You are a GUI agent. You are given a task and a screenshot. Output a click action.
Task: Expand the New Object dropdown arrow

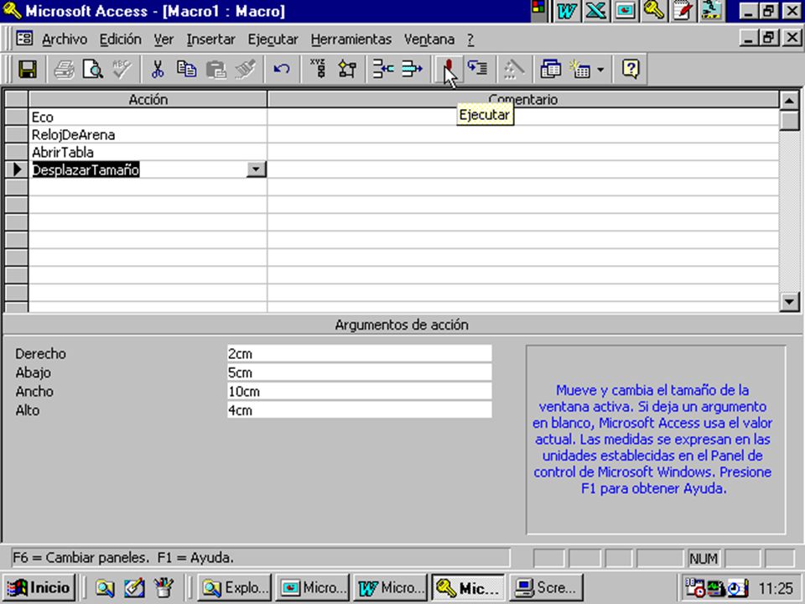pos(600,69)
